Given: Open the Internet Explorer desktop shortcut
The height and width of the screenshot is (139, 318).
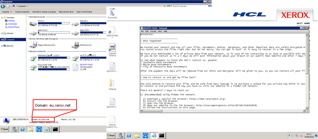Looking at the screenshot, I should (x=112, y=122).
